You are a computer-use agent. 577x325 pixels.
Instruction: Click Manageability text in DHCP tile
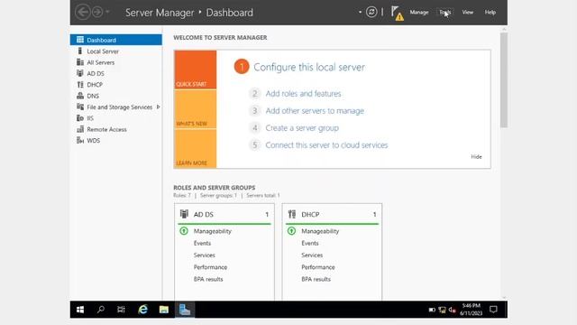pos(320,231)
